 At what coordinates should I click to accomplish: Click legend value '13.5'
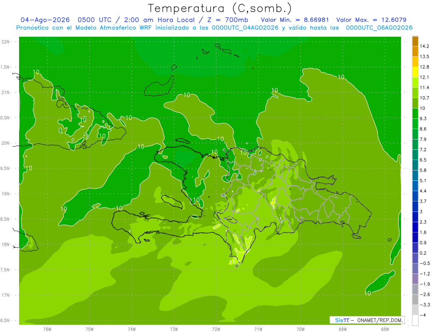click(425, 57)
